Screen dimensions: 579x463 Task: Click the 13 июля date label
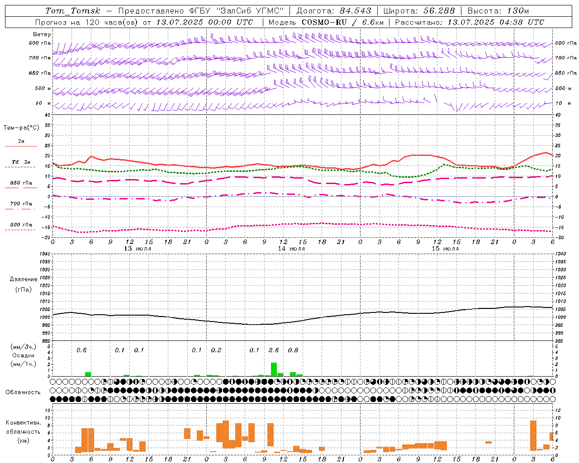pyautogui.click(x=138, y=249)
